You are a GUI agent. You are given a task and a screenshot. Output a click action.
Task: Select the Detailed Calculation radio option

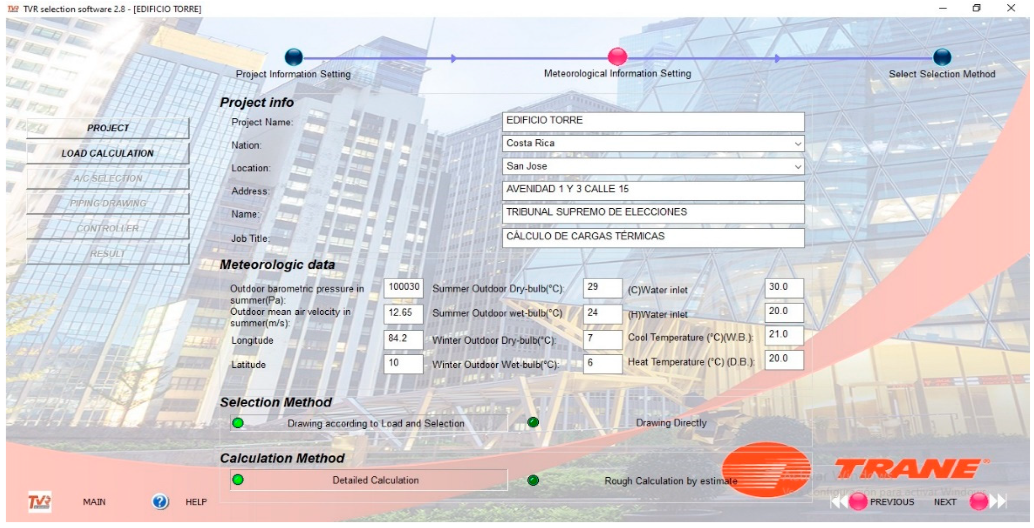[x=237, y=480]
